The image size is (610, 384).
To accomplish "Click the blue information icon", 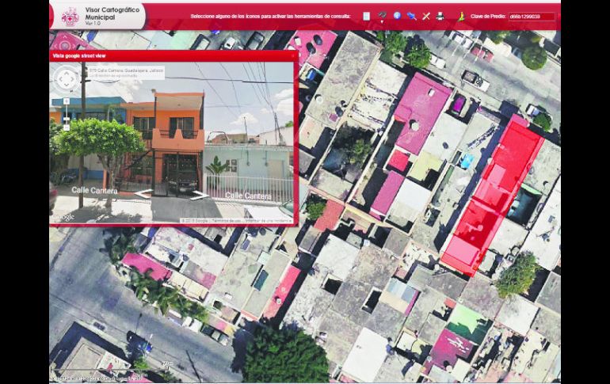I will pos(397,16).
